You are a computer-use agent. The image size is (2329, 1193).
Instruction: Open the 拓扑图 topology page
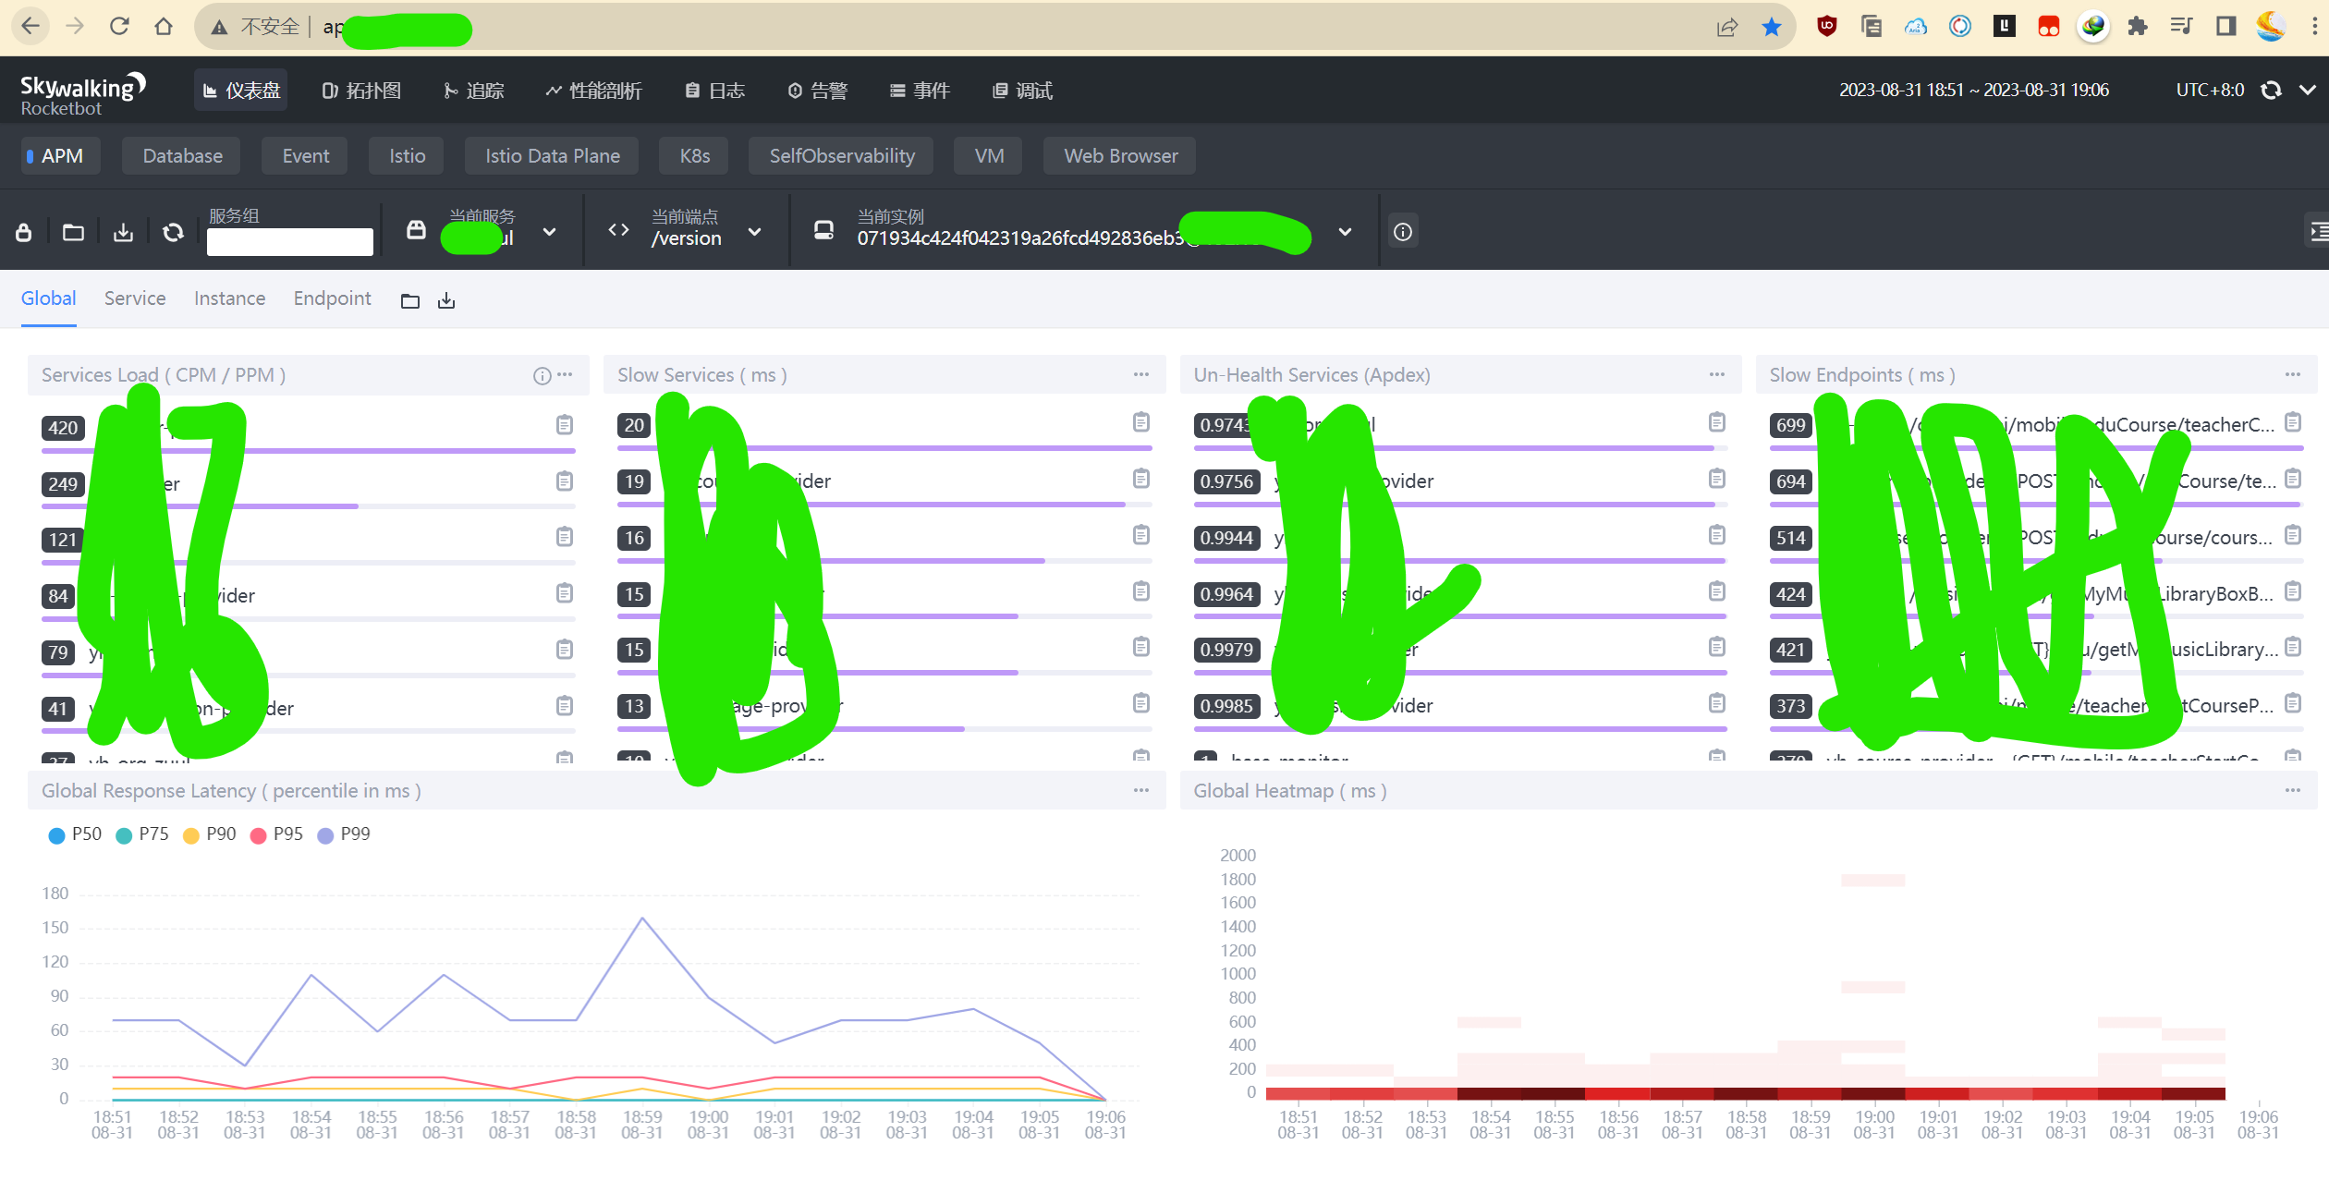click(x=360, y=91)
